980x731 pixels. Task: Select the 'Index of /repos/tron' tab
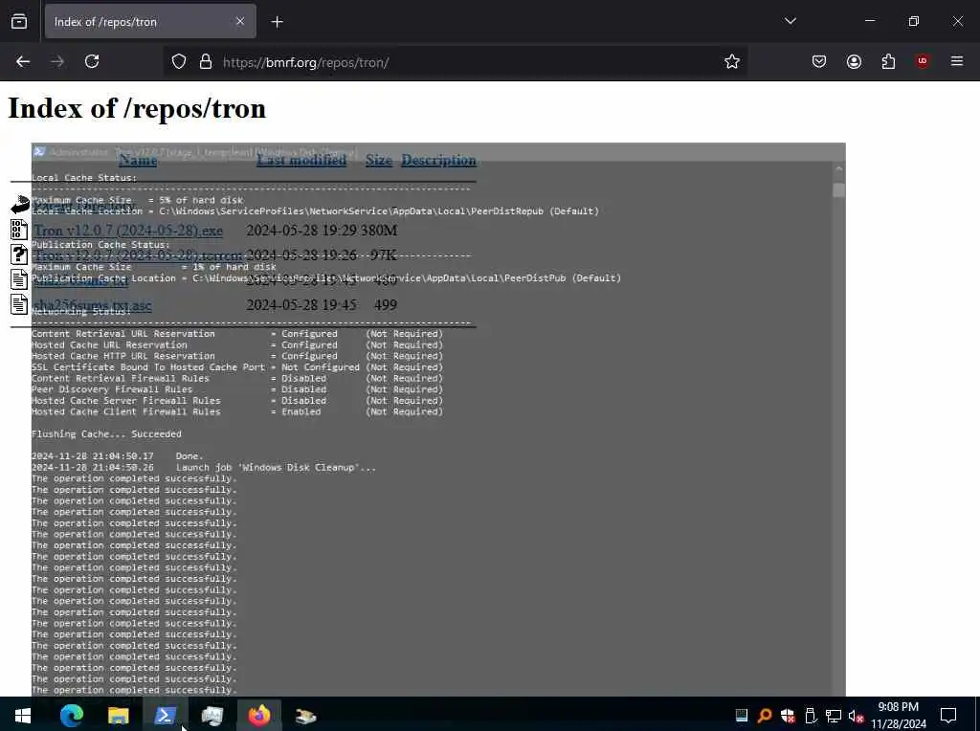click(150, 22)
